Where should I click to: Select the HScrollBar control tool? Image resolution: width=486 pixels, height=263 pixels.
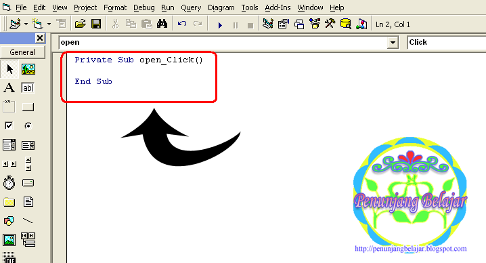9,163
